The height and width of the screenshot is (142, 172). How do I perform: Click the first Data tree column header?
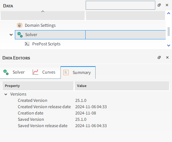point(43,16)
